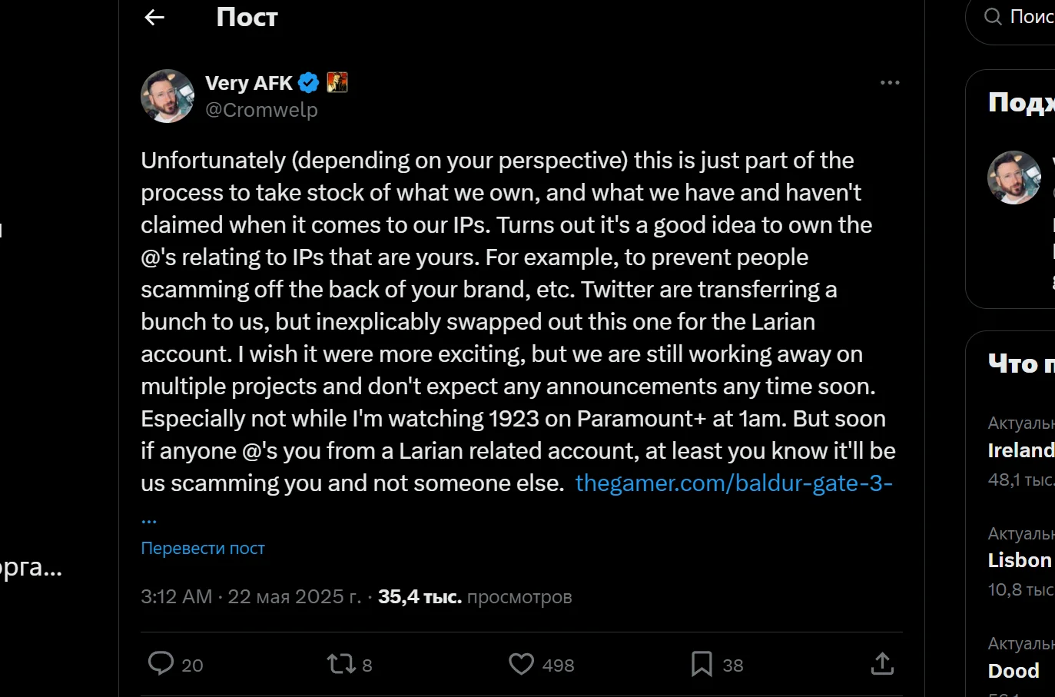Open the @Cromwelp handle
The height and width of the screenshot is (697, 1055).
(x=261, y=110)
